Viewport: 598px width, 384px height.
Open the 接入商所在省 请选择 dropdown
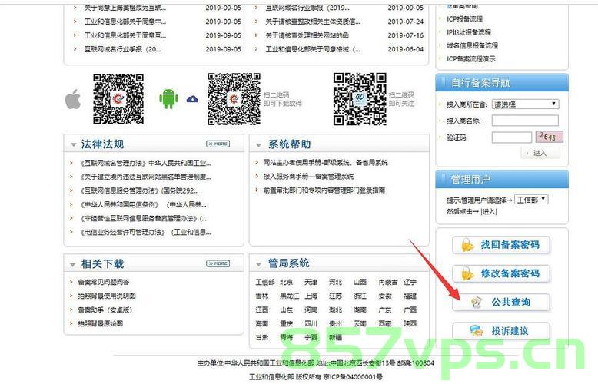[x=526, y=104]
